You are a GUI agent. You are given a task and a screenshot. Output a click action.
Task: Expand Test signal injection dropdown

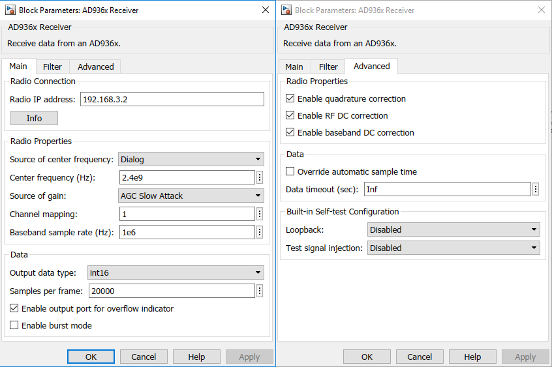pyautogui.click(x=453, y=248)
